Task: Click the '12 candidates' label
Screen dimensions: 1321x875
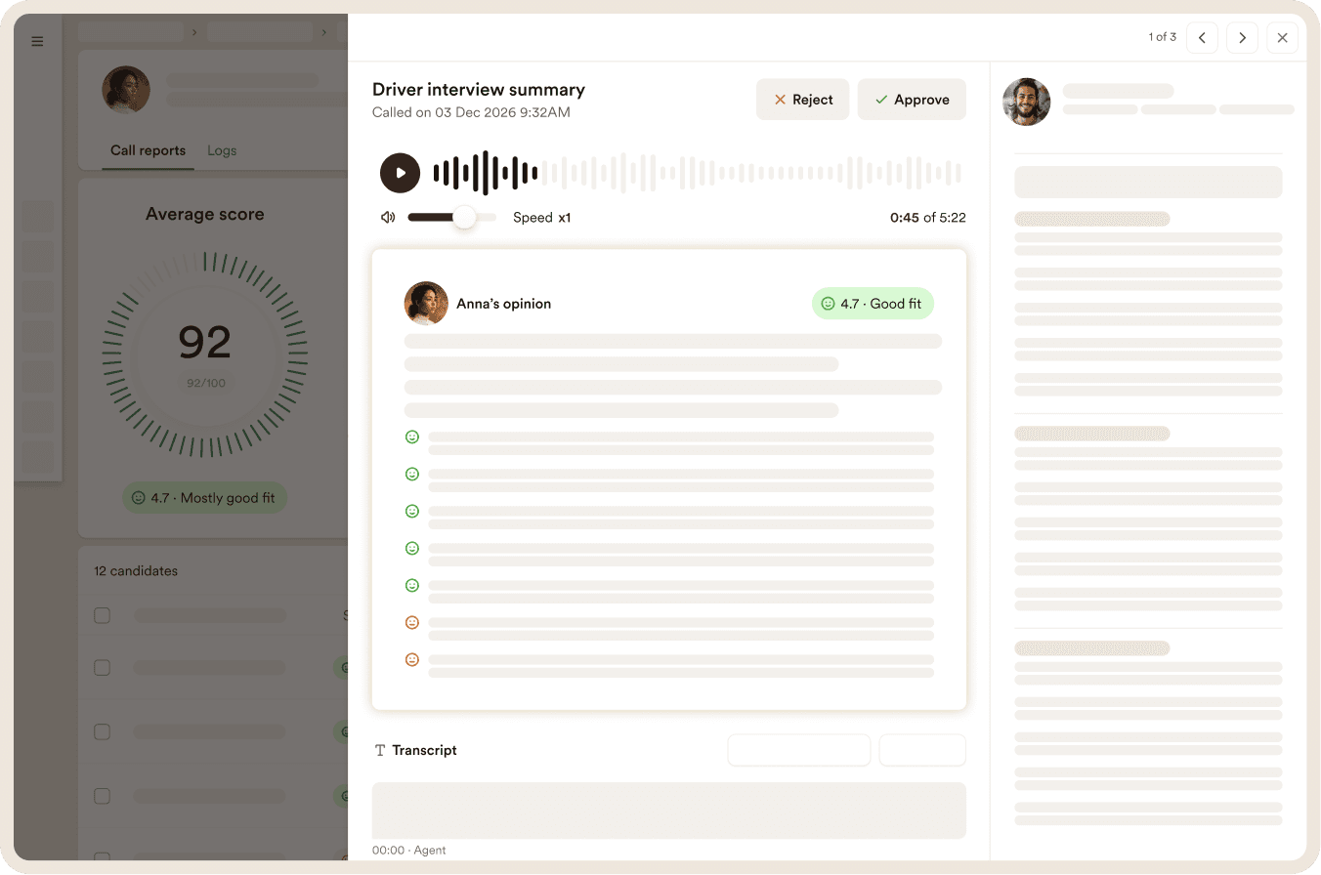Action: point(136,570)
